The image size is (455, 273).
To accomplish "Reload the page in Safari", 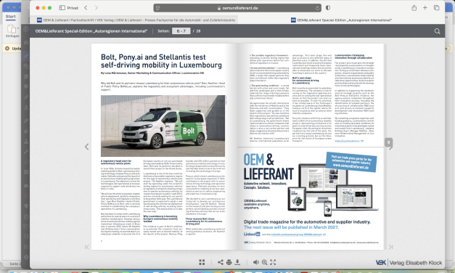I will [x=317, y=8].
